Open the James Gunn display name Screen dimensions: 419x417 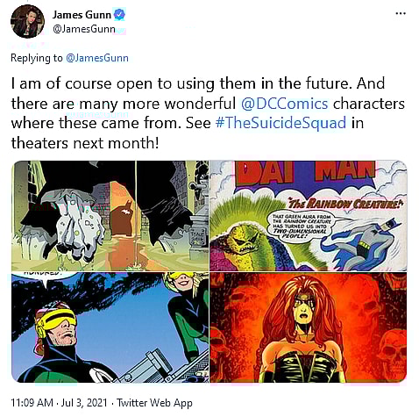coord(82,15)
